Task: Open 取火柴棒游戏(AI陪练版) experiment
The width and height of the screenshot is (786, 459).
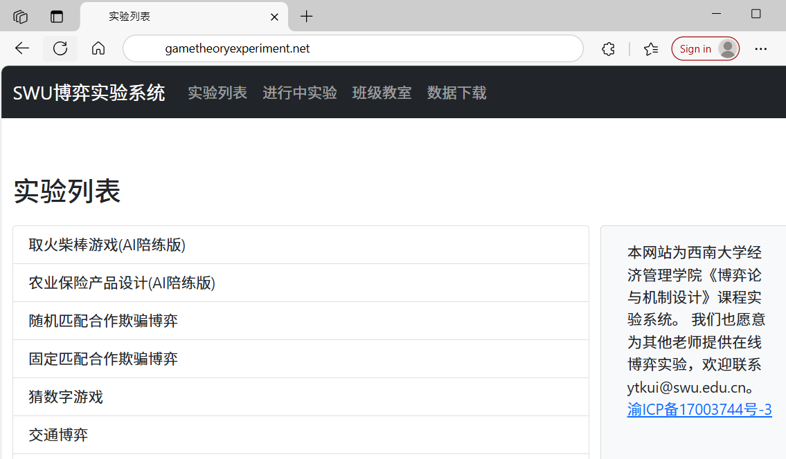Action: (x=107, y=245)
